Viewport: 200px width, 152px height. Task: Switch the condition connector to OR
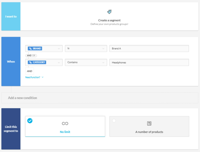point(34,56)
